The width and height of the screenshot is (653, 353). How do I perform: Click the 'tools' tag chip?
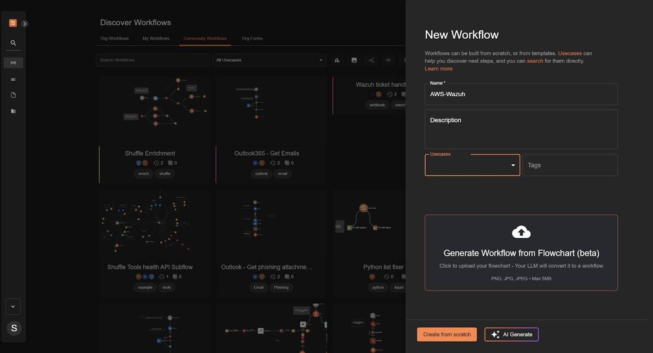pos(167,287)
